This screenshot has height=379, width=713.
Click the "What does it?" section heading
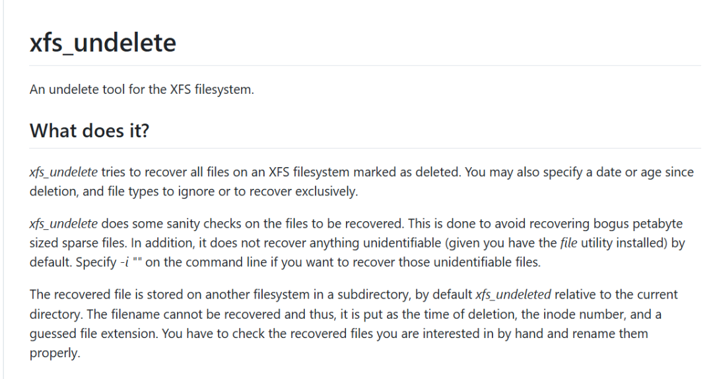coord(90,131)
